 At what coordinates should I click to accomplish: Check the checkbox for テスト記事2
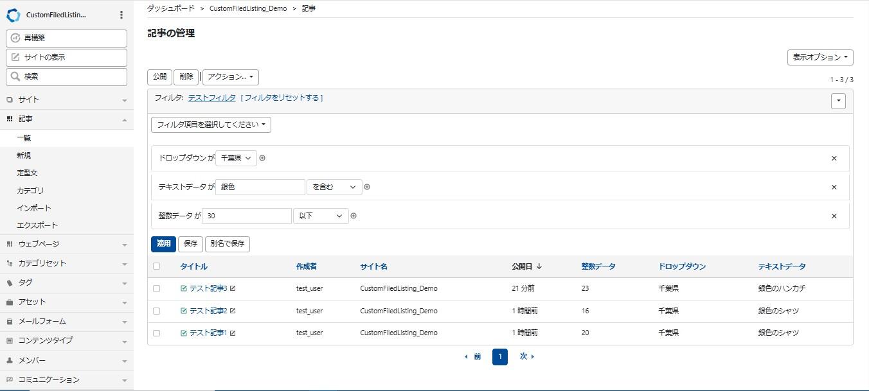click(x=157, y=311)
